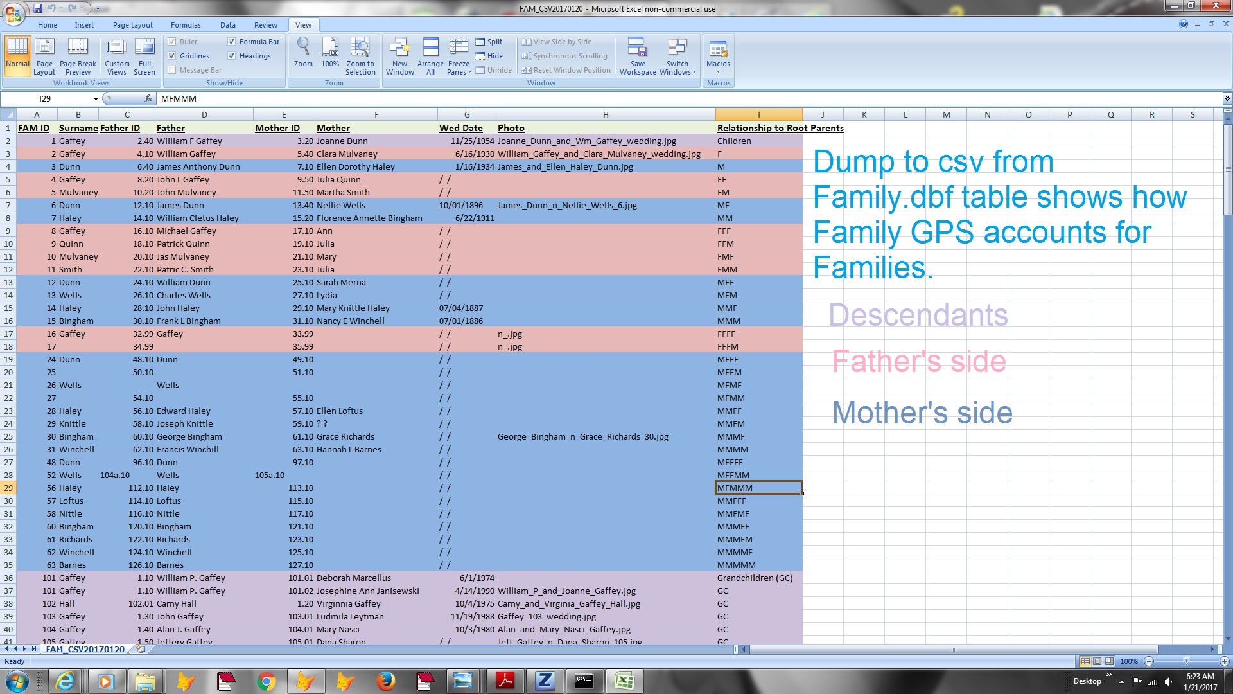Viewport: 1233px width, 694px height.
Task: Open Page Break Preview
Action: click(x=78, y=56)
